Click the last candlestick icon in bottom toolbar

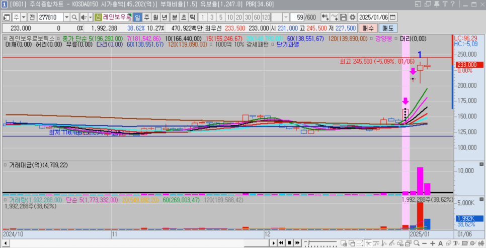[481, 243]
